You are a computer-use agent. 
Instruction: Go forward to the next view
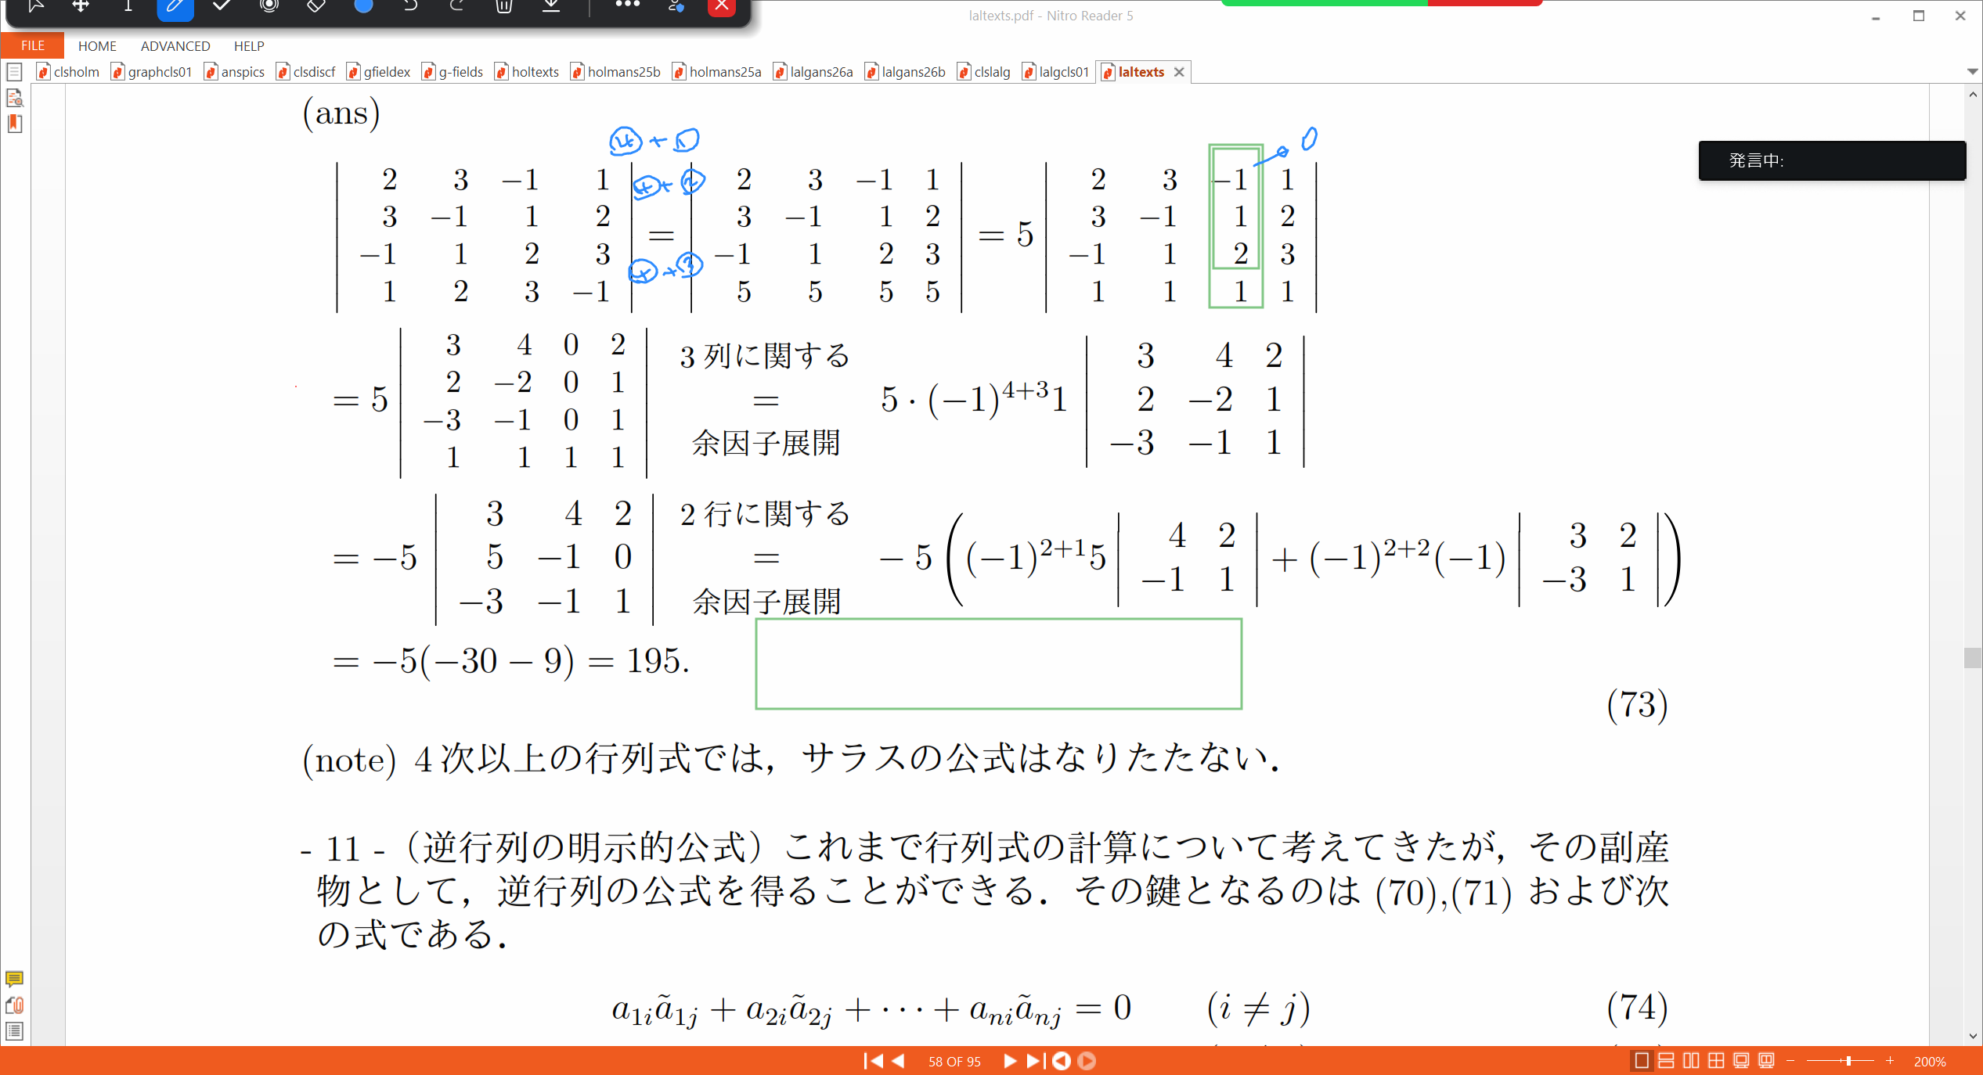1087,1061
